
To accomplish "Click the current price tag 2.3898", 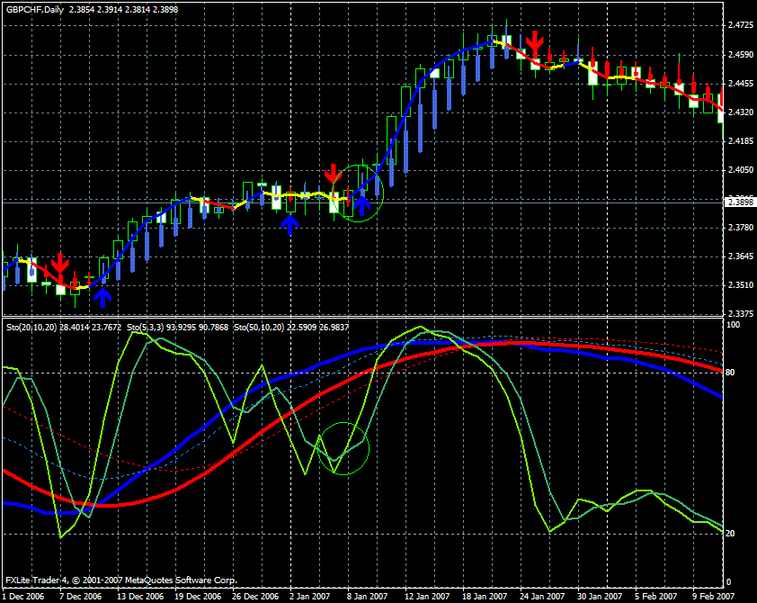I will point(741,202).
